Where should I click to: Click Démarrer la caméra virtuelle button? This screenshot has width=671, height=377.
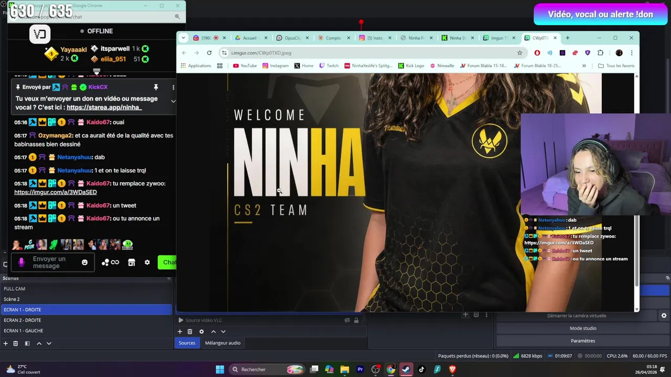click(x=577, y=316)
